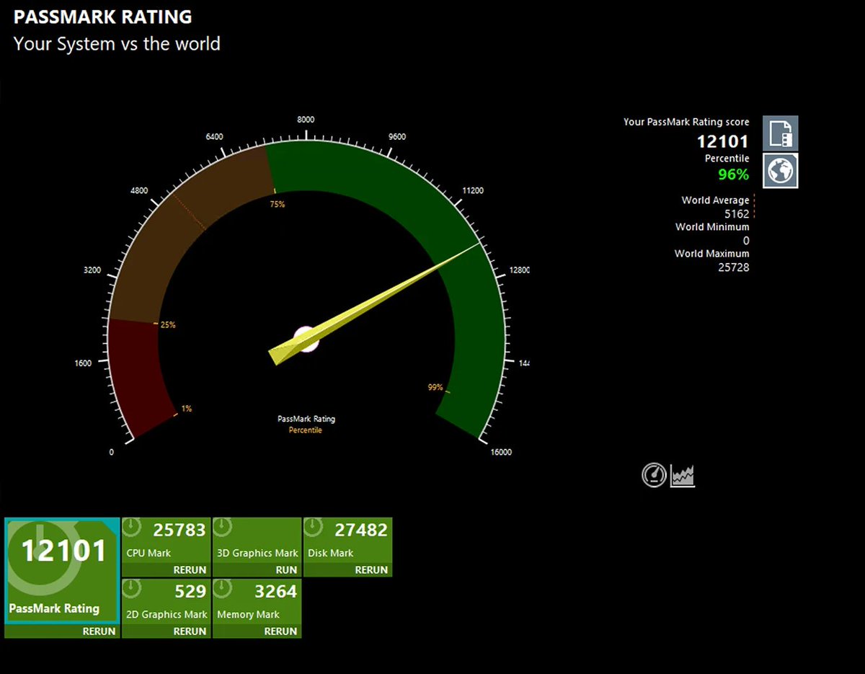Click the orange Percentile label under gauge
The image size is (865, 674).
pyautogui.click(x=306, y=430)
